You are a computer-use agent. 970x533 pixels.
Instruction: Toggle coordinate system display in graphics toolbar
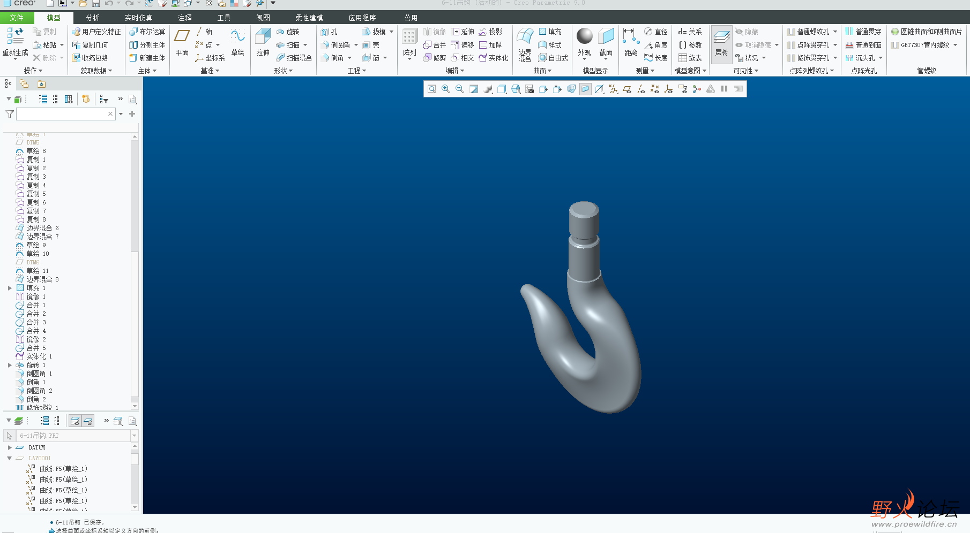click(669, 89)
